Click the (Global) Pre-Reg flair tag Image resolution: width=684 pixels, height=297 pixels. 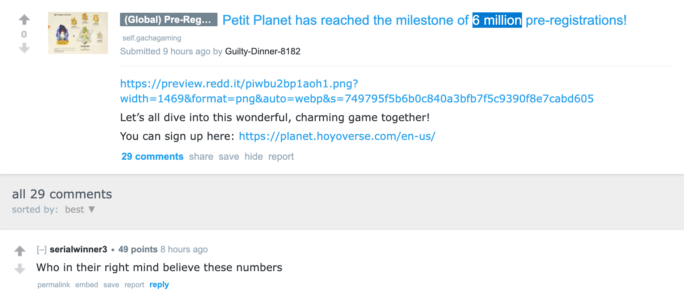[x=169, y=19]
